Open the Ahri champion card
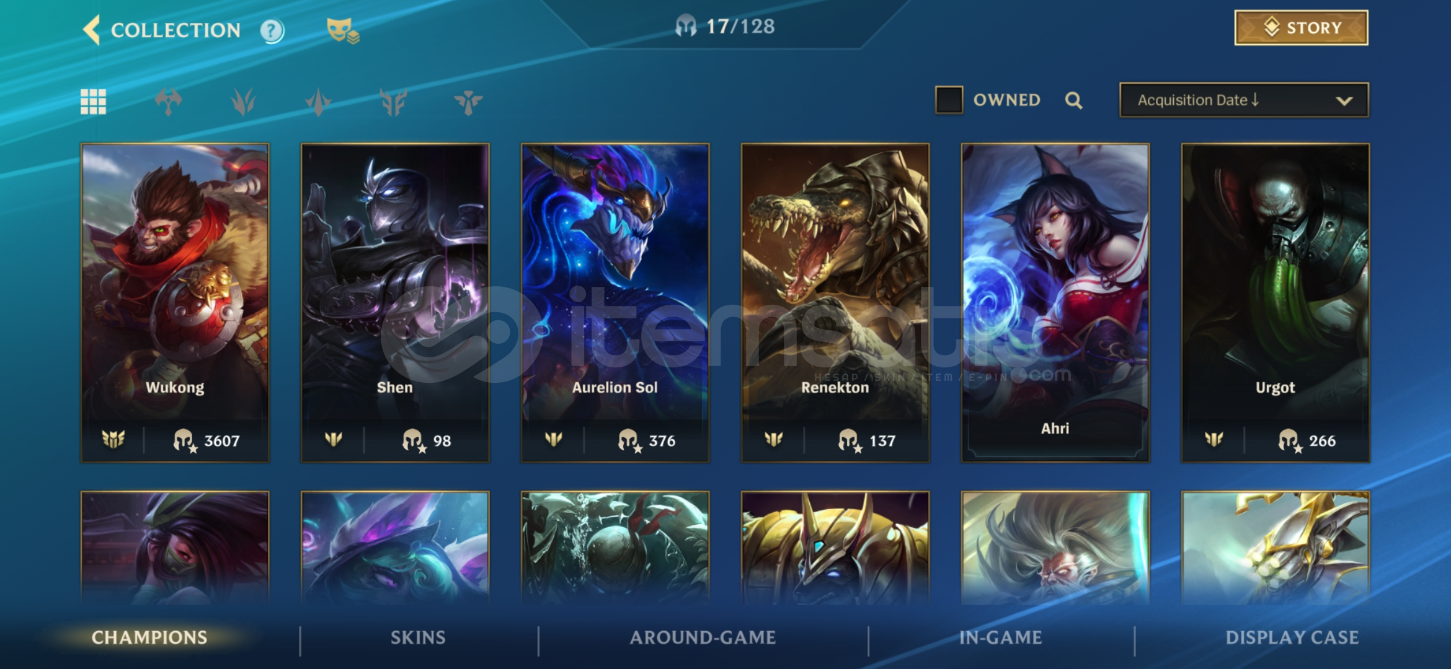1451x669 pixels. pyautogui.click(x=1055, y=303)
